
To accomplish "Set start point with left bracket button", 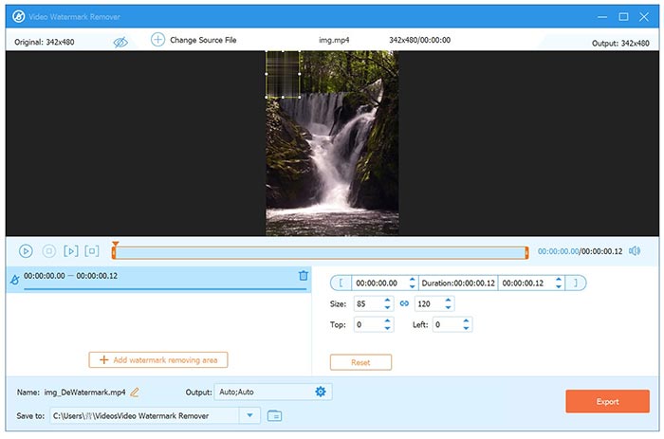I will coord(340,283).
